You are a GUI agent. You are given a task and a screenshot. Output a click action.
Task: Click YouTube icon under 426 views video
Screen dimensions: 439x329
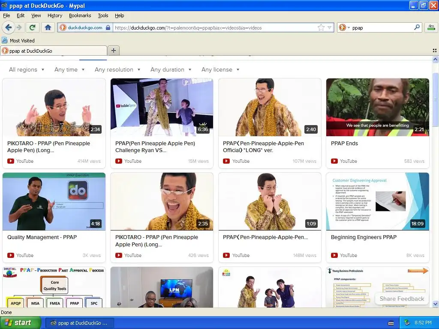coord(119,255)
